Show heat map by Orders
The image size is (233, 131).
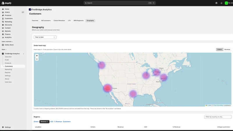pyautogui.click(x=220, y=49)
